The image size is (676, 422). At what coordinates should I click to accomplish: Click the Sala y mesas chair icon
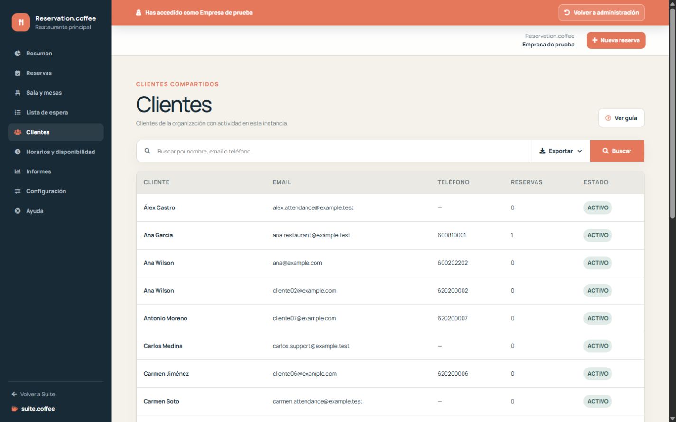tap(18, 93)
